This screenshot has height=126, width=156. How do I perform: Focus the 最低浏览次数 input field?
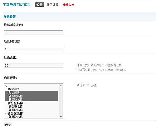(x=33, y=33)
